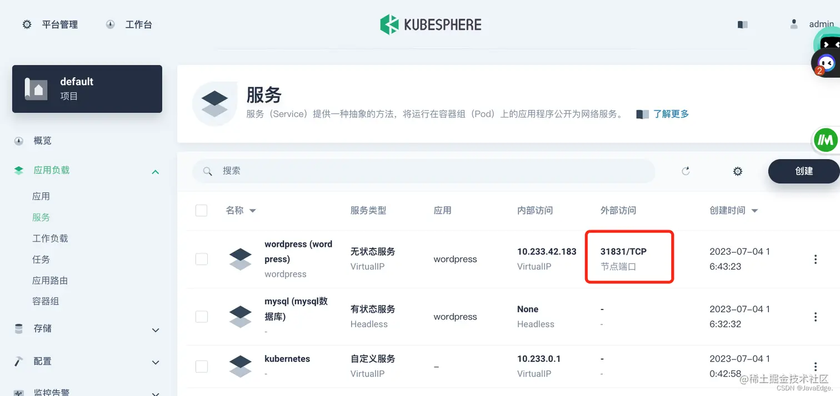Image resolution: width=840 pixels, height=396 pixels.
Task: Click the green M floating extension icon
Action: point(826,140)
